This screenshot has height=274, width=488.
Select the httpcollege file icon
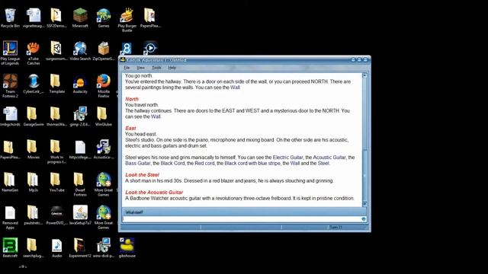[x=80, y=149]
